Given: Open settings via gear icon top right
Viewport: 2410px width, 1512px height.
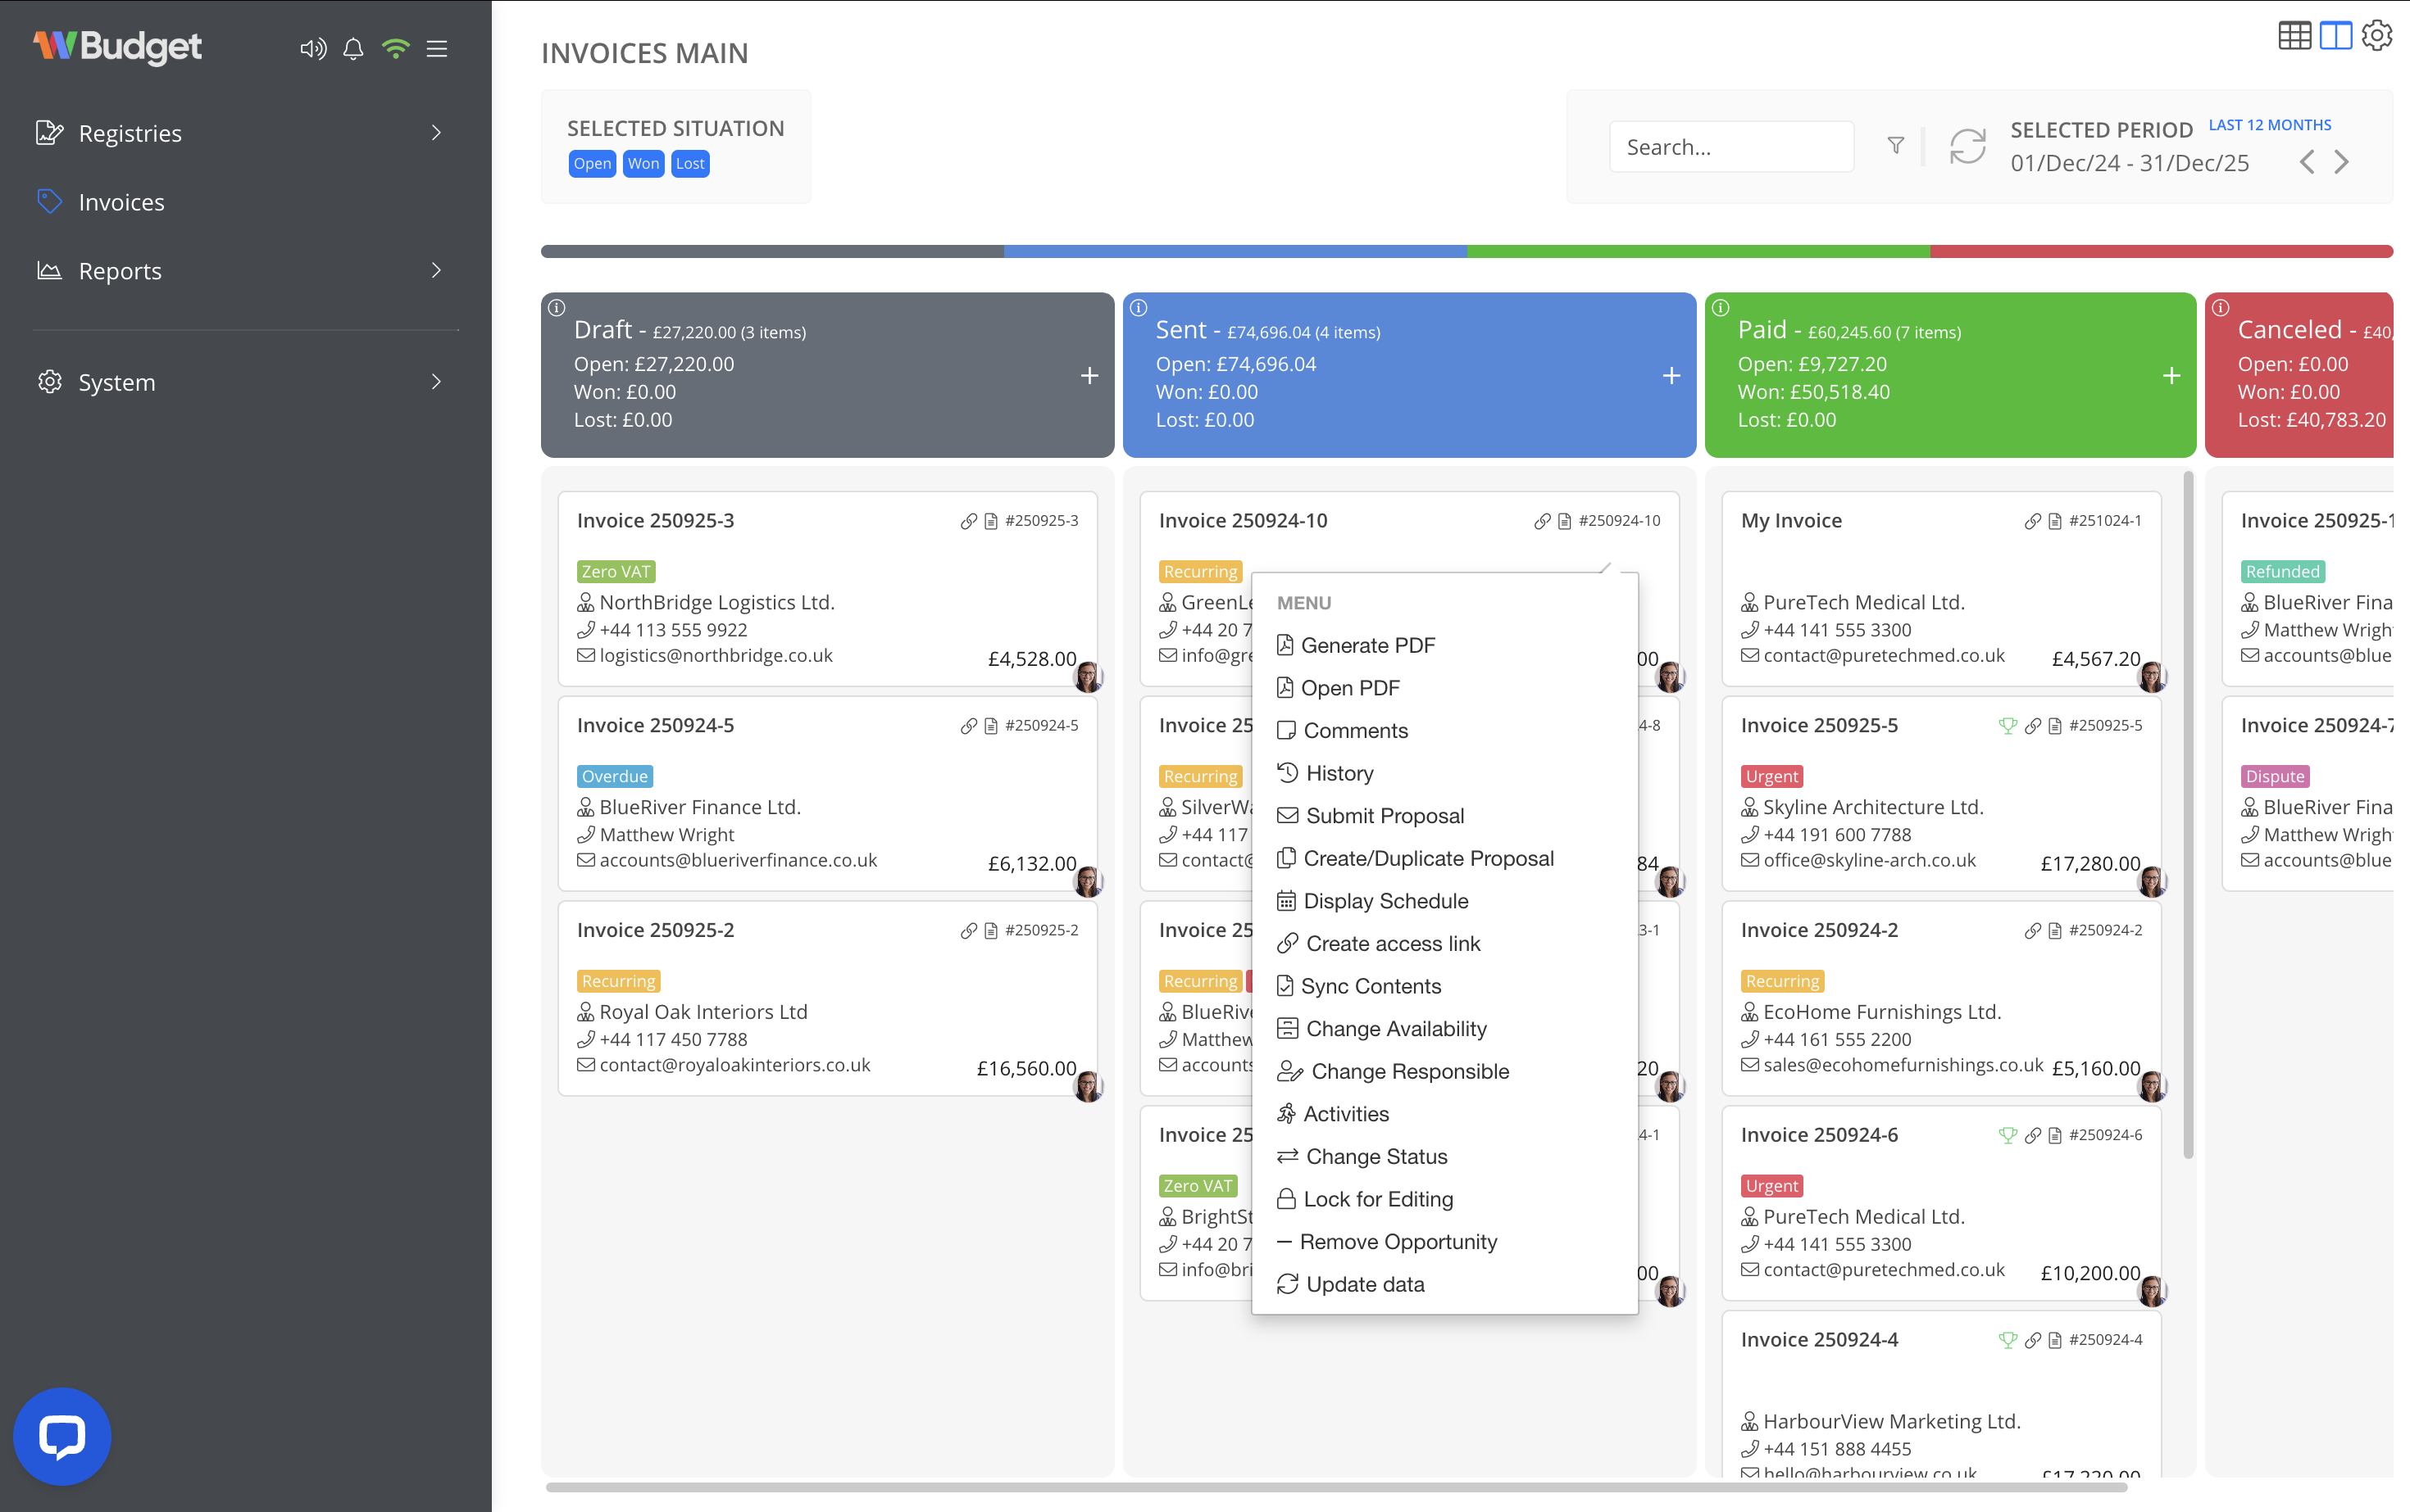Looking at the screenshot, I should 2377,35.
